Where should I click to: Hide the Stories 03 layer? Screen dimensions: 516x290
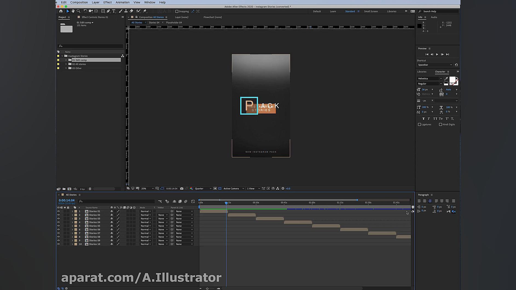click(x=58, y=219)
